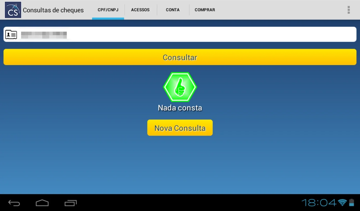Screen dimensions: 360x211
Task: Tap the CS app logo icon
Action: tap(13, 10)
